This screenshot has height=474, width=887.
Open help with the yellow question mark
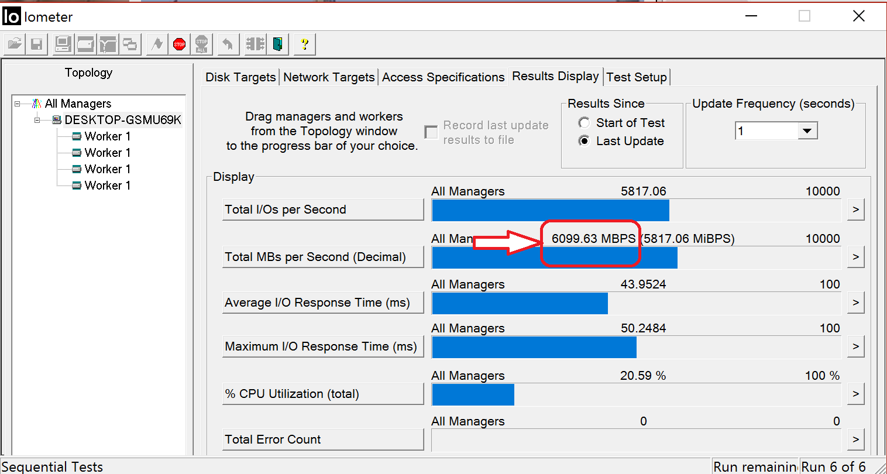304,44
